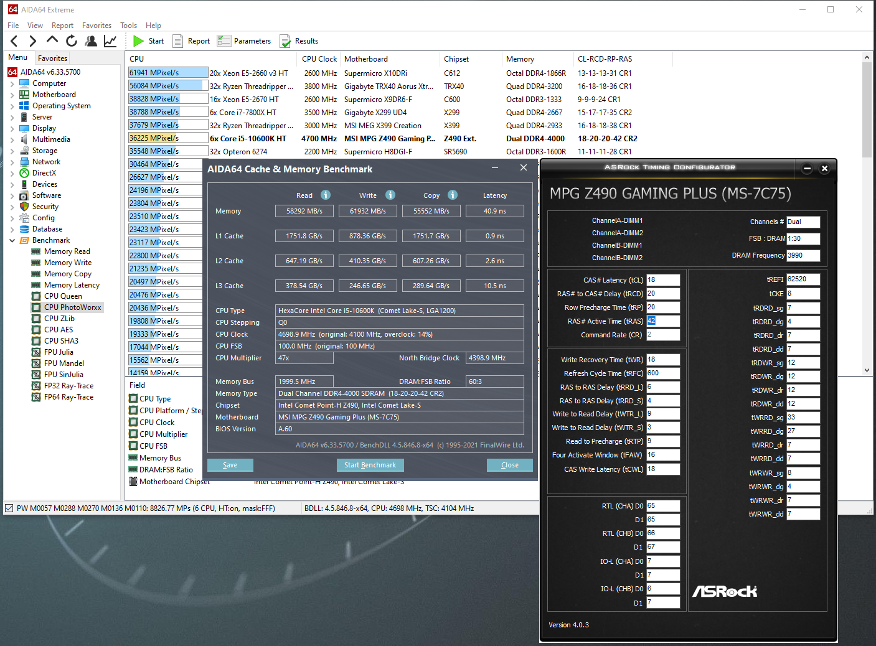Select the AIDA64 v6.33.5700 root tree icon

tap(12, 72)
